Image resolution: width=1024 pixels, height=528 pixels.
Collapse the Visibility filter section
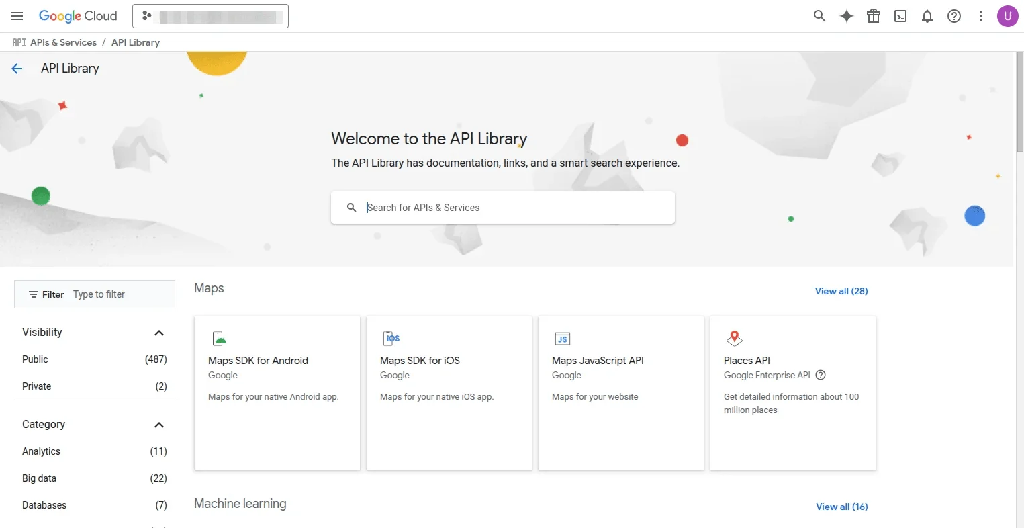(159, 333)
